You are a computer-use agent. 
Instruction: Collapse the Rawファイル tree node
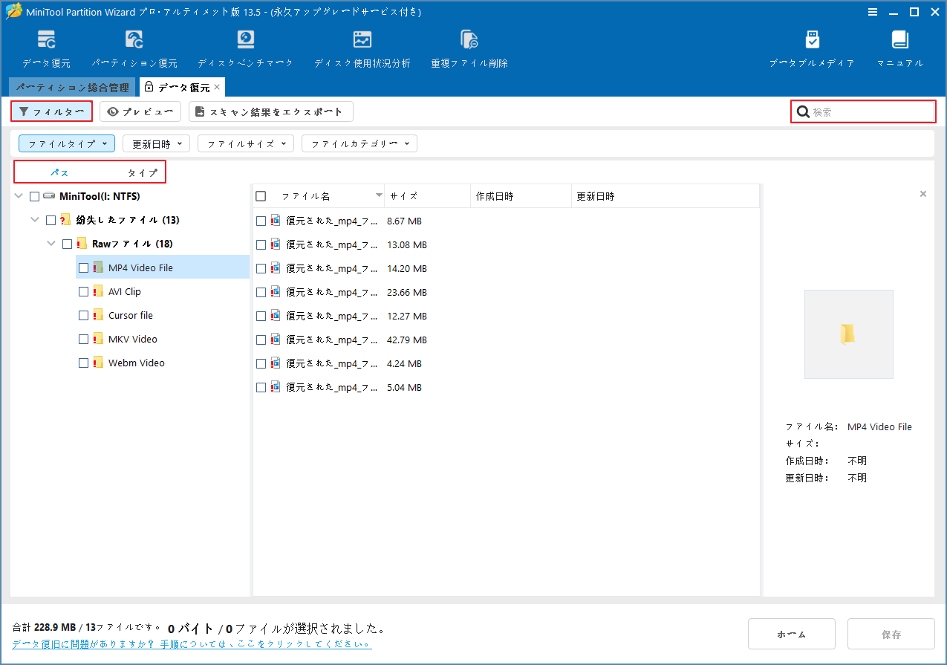point(51,243)
